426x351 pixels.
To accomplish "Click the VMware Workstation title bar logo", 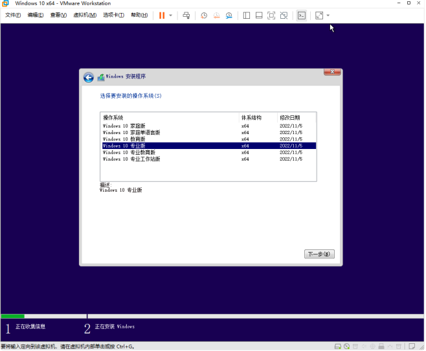I will (5, 3).
